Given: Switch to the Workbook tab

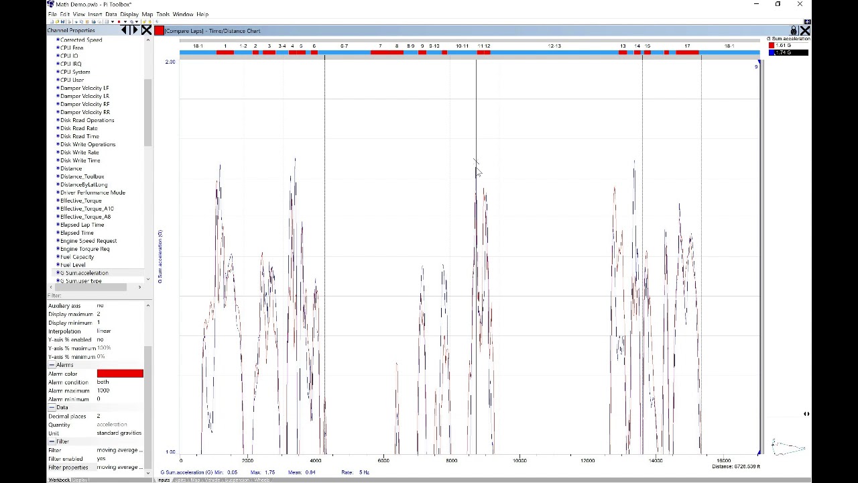Looking at the screenshot, I should point(58,480).
